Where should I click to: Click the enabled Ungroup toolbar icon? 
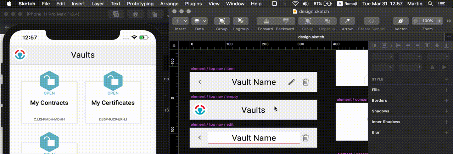241,21
